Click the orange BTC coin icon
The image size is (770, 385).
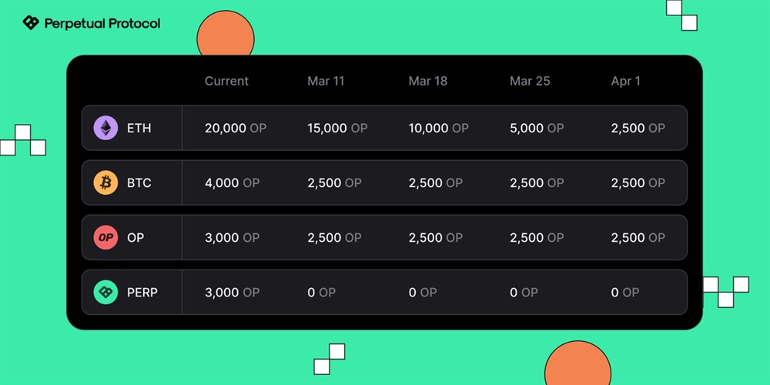[105, 182]
